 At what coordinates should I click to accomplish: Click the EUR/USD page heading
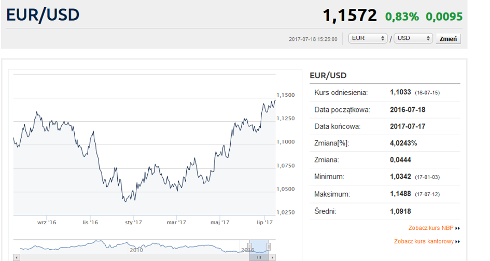43,15
